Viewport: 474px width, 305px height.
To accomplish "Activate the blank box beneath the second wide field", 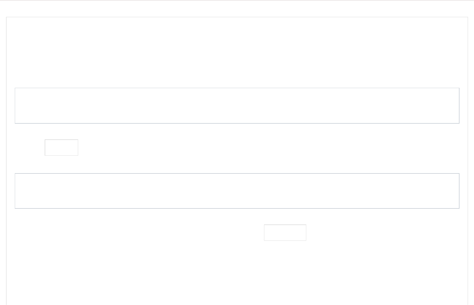I will [285, 233].
